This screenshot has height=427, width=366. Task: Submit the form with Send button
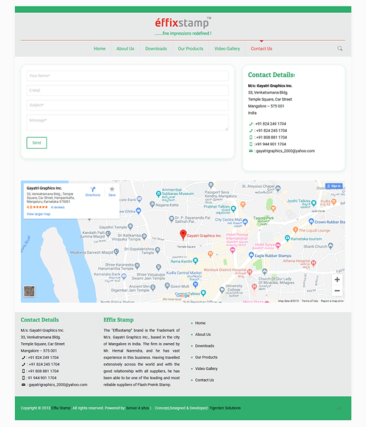pyautogui.click(x=37, y=143)
